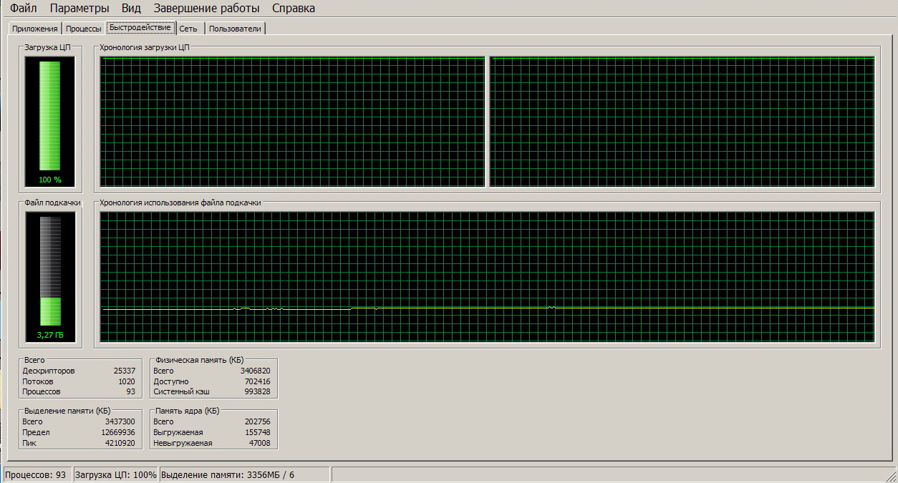898x483 pixels.
Task: Click the Файл подкачки gauge showing 3,27 ГБ
Action: click(49, 275)
